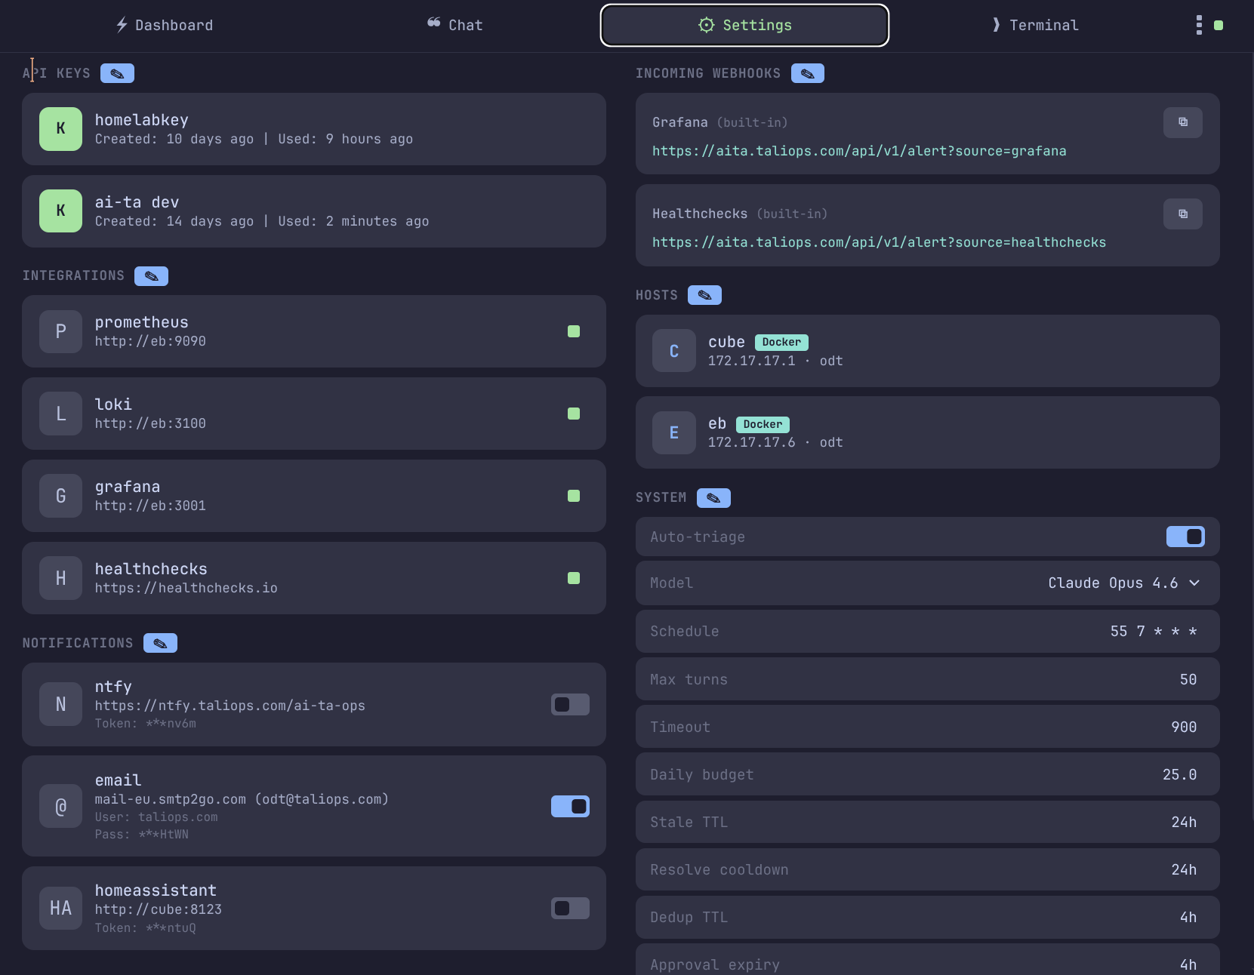1254x975 pixels.
Task: Edit the Integrations section via pencil icon
Action: coord(151,276)
